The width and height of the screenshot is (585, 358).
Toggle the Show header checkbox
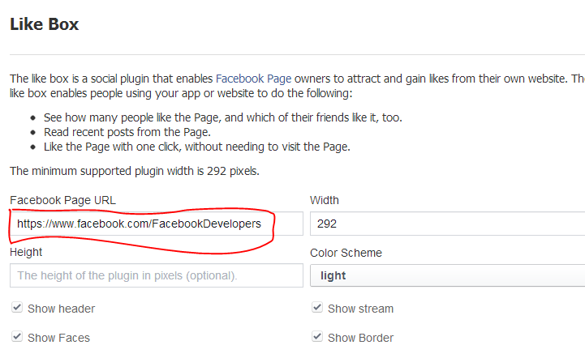coord(17,309)
